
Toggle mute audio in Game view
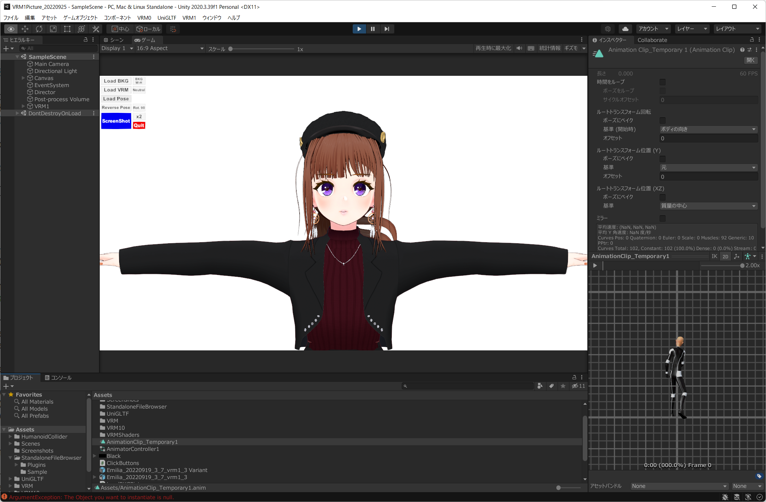[x=519, y=48]
